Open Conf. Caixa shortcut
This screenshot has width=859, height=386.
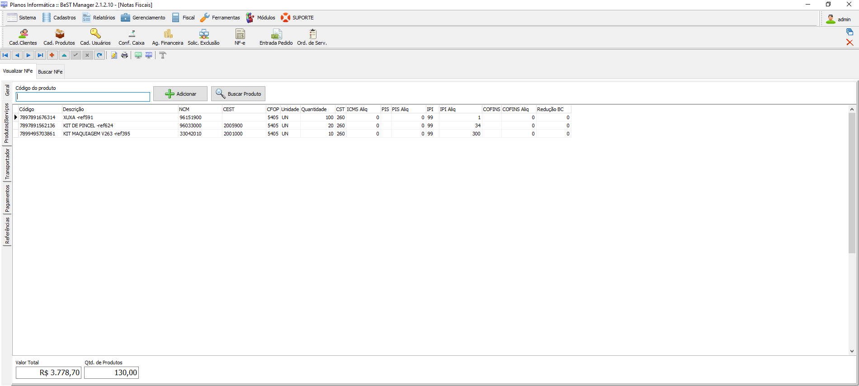pyautogui.click(x=132, y=37)
